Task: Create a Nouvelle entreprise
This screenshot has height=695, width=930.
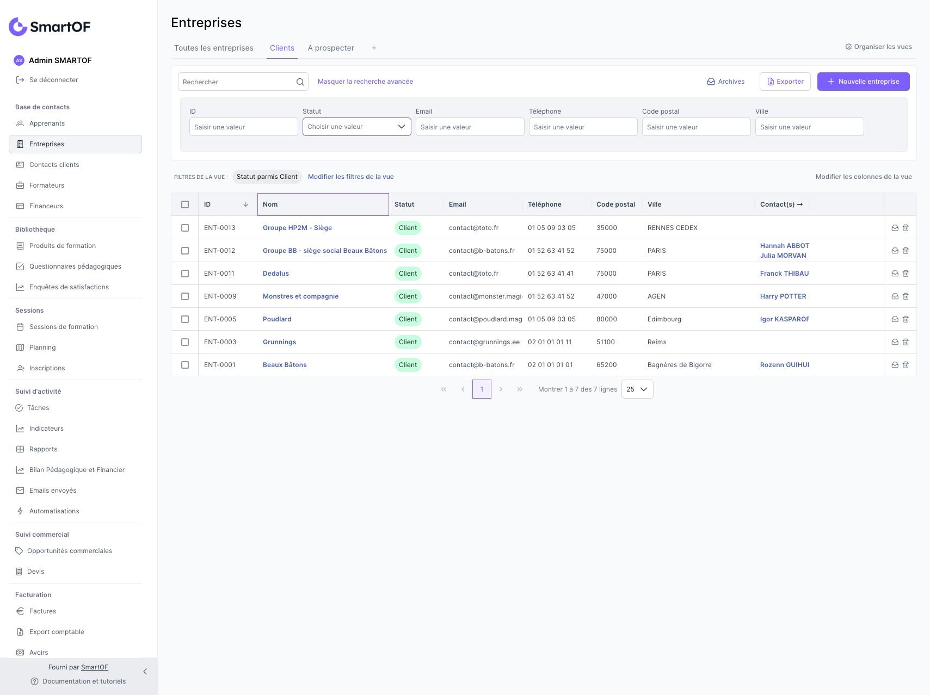Action: 863,82
